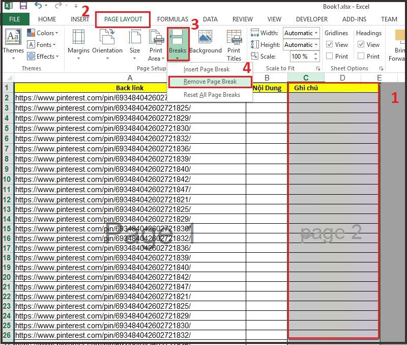Open the Sheet Options dialog launcher
The height and width of the screenshot is (345, 407).
(381, 69)
